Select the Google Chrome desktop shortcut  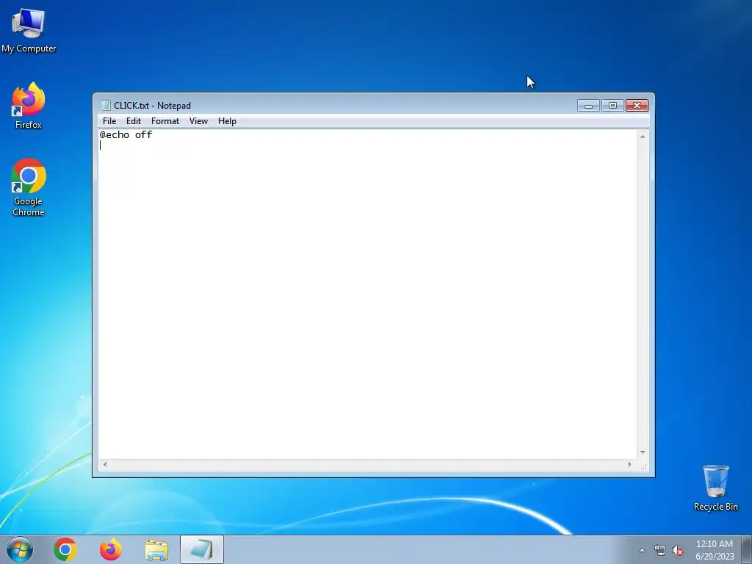coord(29,187)
